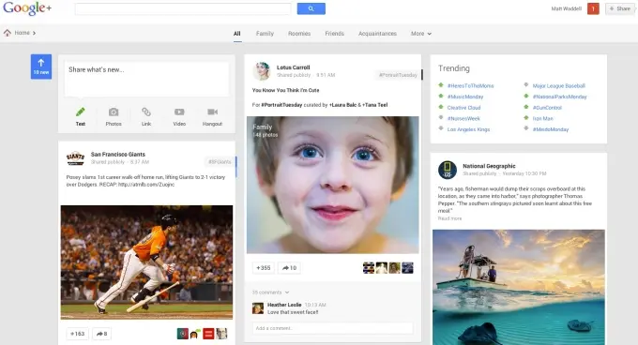Switch to the Family tab
This screenshot has width=638, height=345.
pos(265,34)
